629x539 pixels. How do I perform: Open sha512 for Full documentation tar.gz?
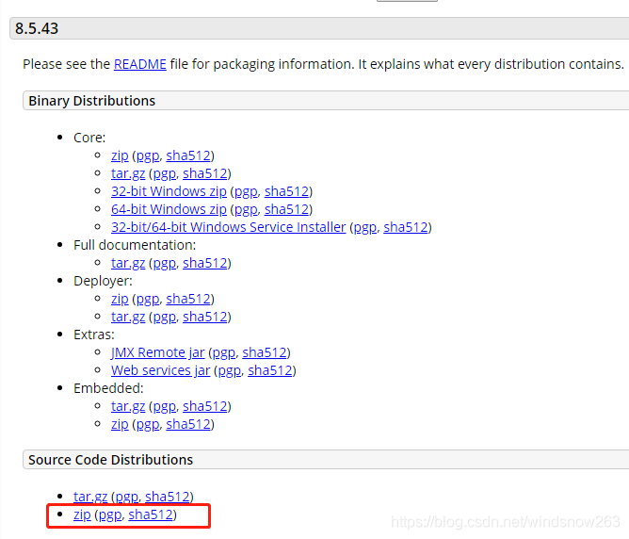[x=205, y=263]
